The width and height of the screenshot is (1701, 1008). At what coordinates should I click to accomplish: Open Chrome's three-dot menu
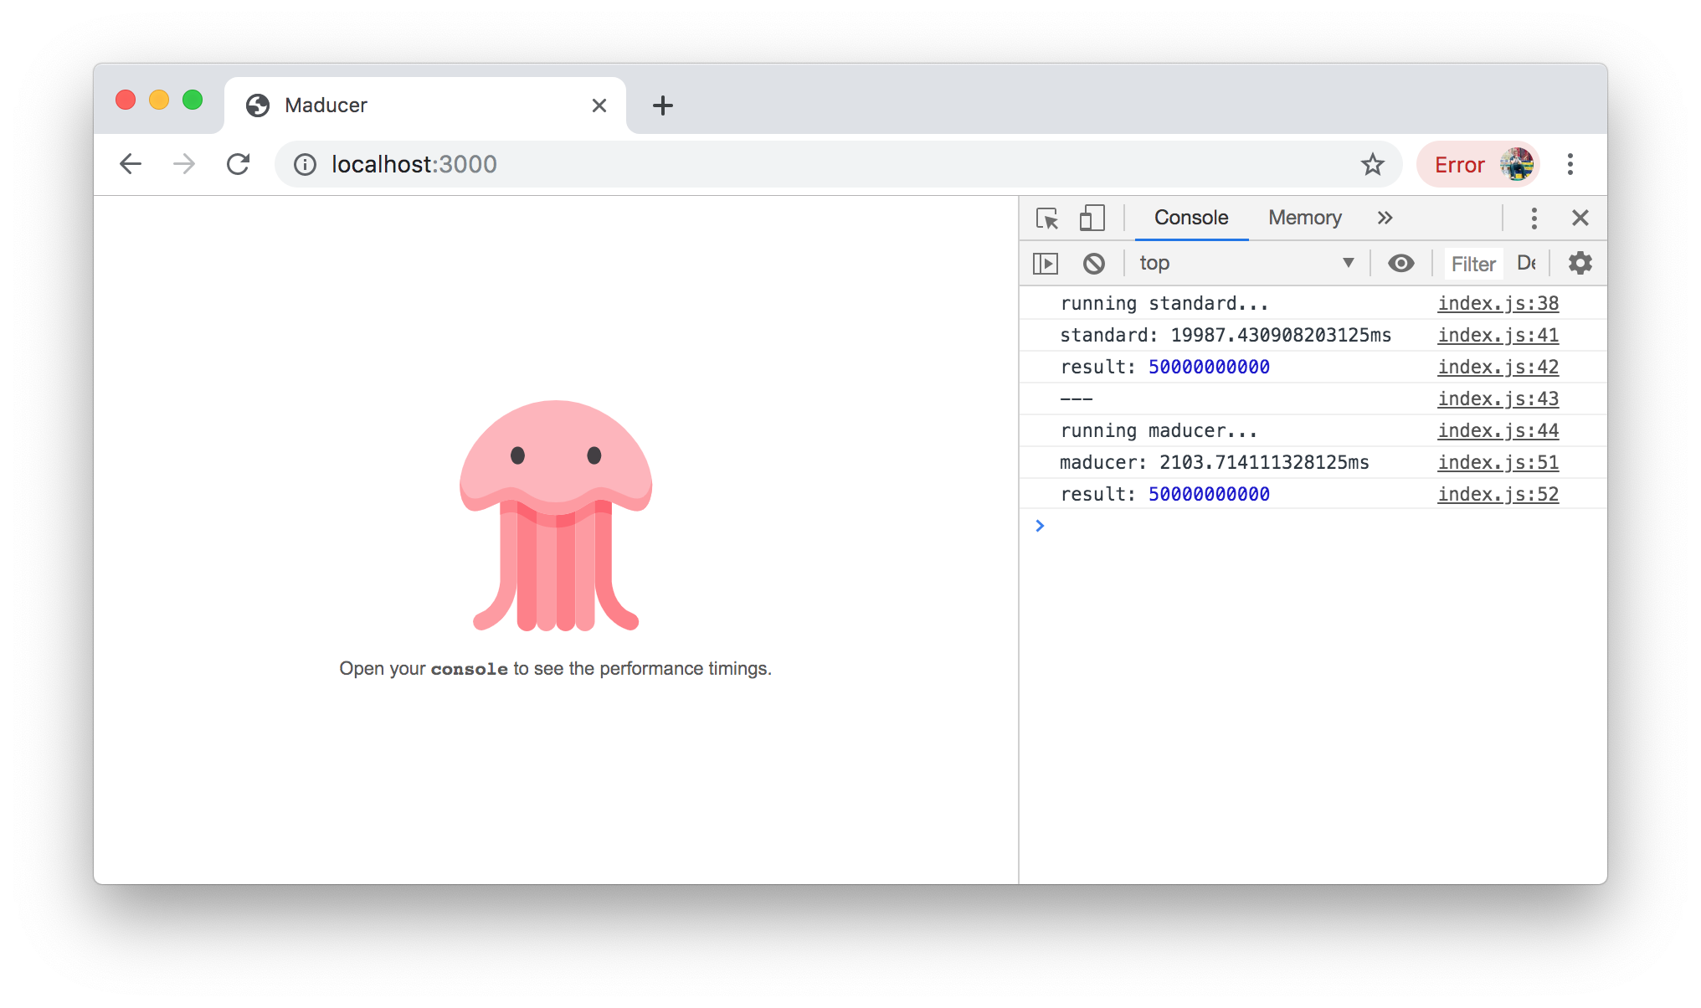[x=1570, y=164]
